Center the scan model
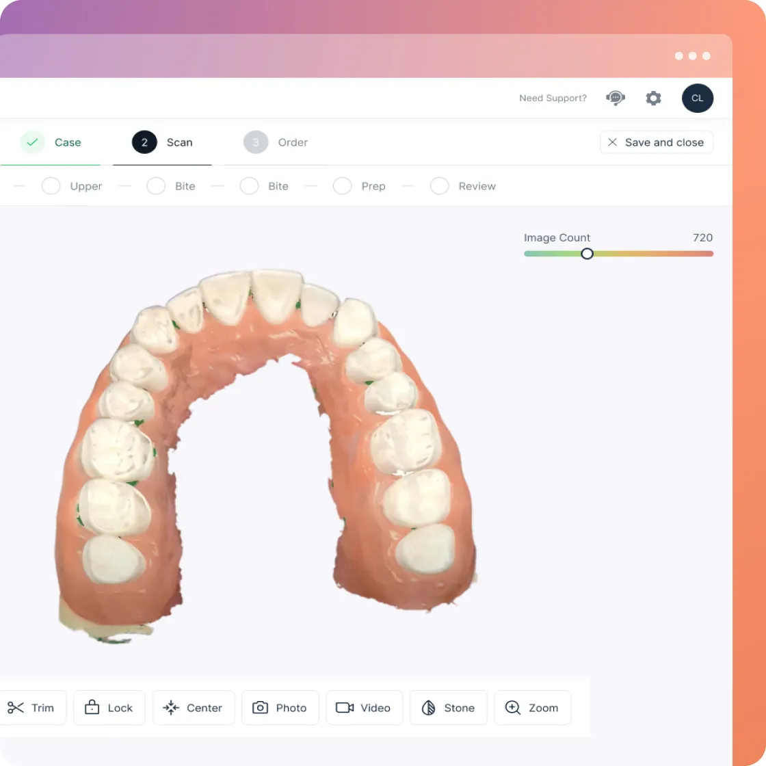This screenshot has width=766, height=766. (193, 707)
